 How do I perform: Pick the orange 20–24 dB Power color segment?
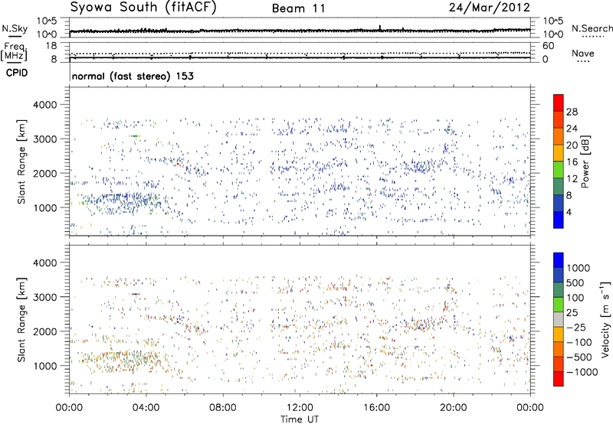(x=559, y=135)
